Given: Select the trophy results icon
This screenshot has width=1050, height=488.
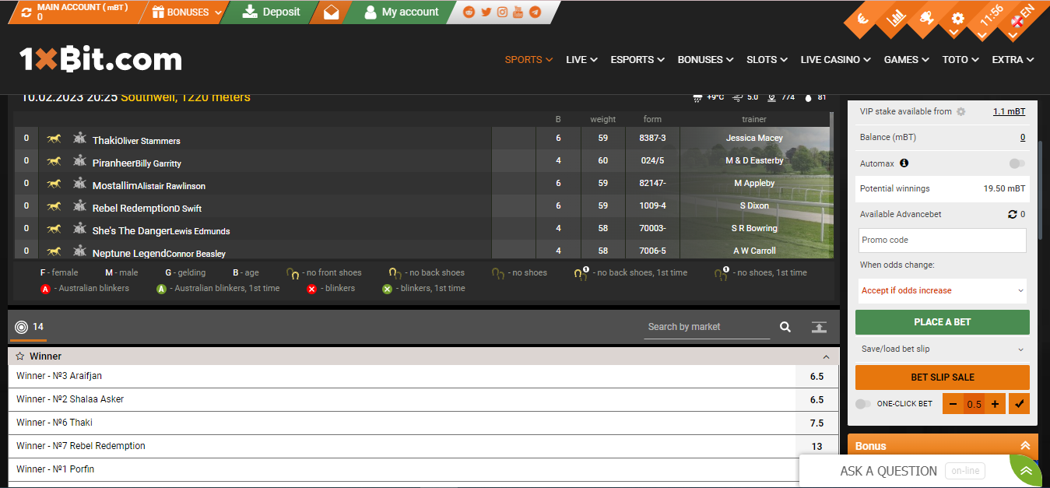Looking at the screenshot, I should pyautogui.click(x=926, y=18).
